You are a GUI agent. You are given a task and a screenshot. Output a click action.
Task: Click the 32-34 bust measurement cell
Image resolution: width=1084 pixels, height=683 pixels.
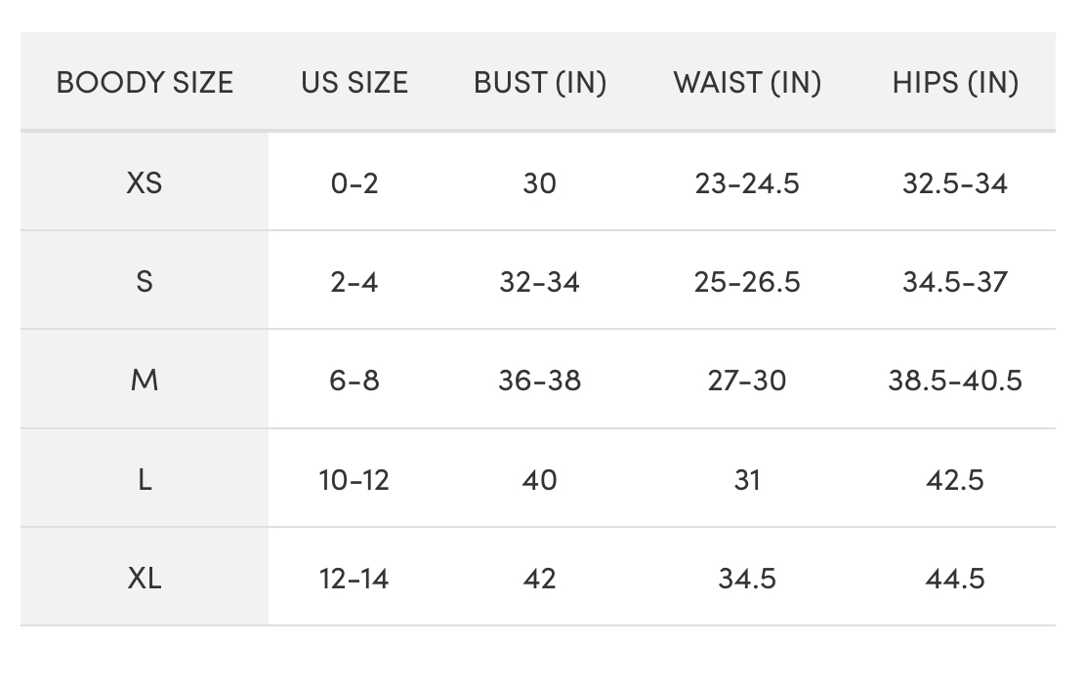click(540, 282)
